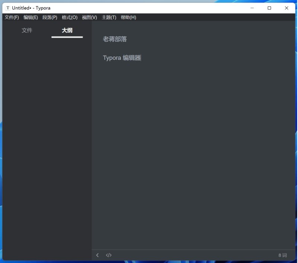Open the 编辑(E) menu
The height and width of the screenshot is (263, 298).
[31, 18]
